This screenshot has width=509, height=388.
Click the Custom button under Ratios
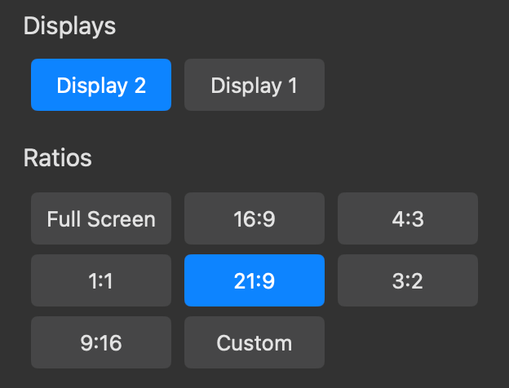coord(254,342)
